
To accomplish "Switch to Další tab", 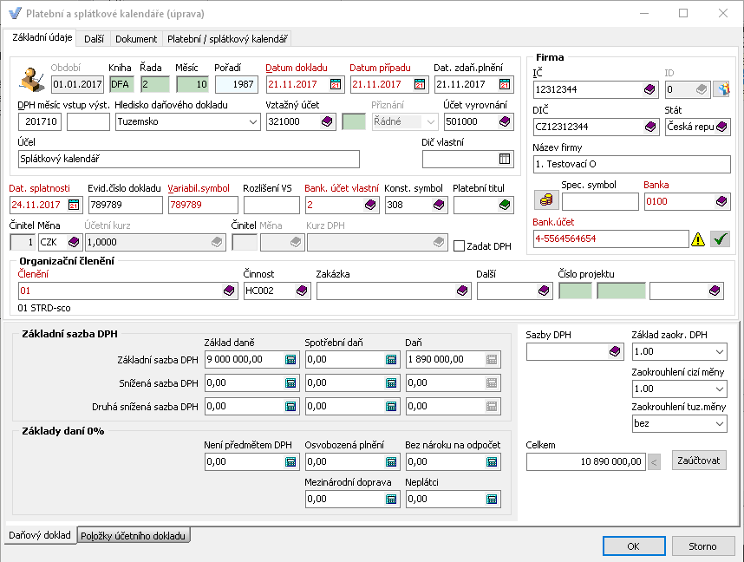I will click(94, 39).
